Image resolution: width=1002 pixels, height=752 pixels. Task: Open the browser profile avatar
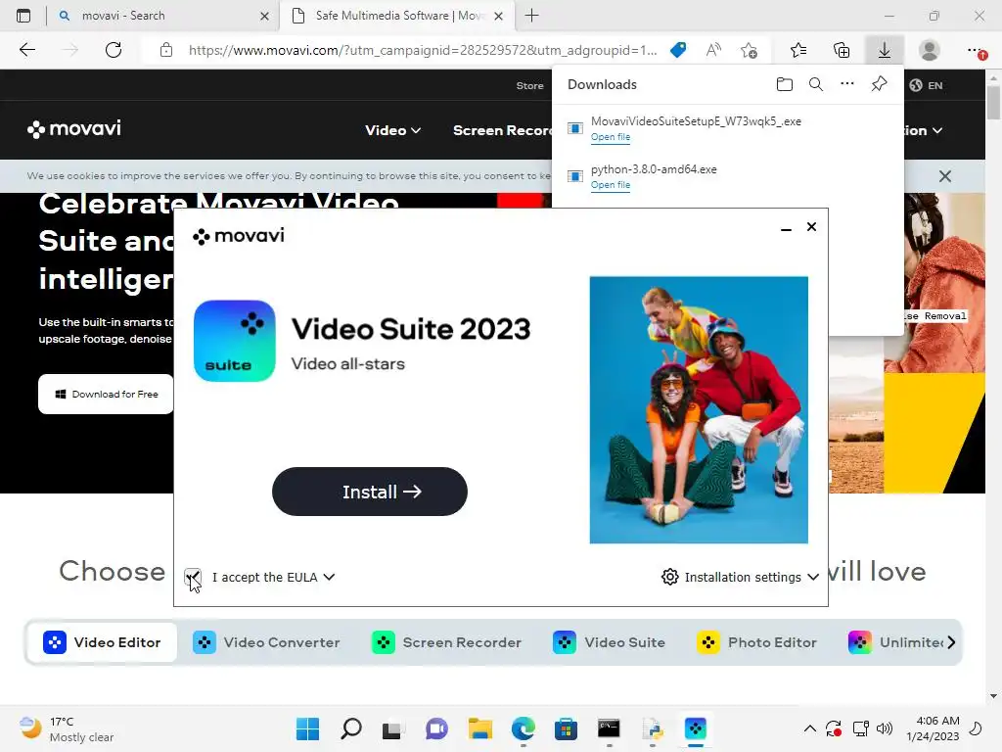coord(930,50)
